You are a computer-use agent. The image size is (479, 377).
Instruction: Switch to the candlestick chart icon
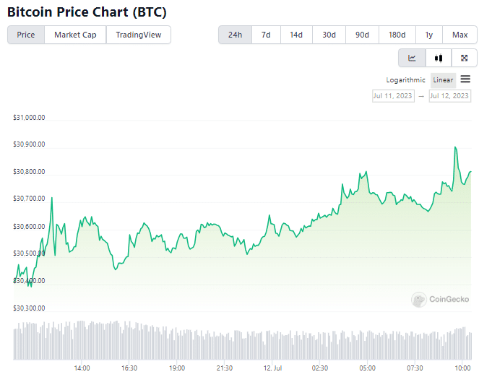pyautogui.click(x=439, y=58)
